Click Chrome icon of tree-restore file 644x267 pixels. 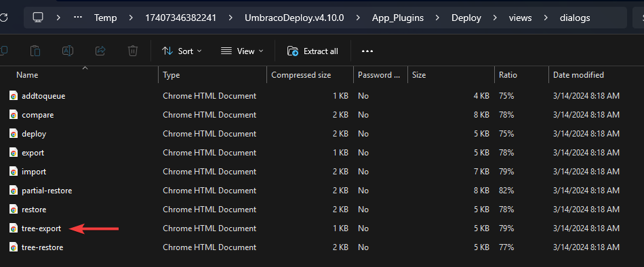(x=14, y=247)
